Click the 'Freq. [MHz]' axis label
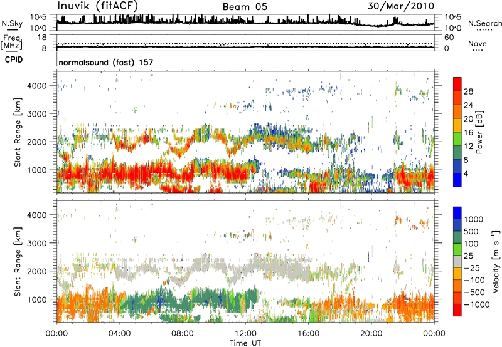Screen dimensions: 502x347 11,42
